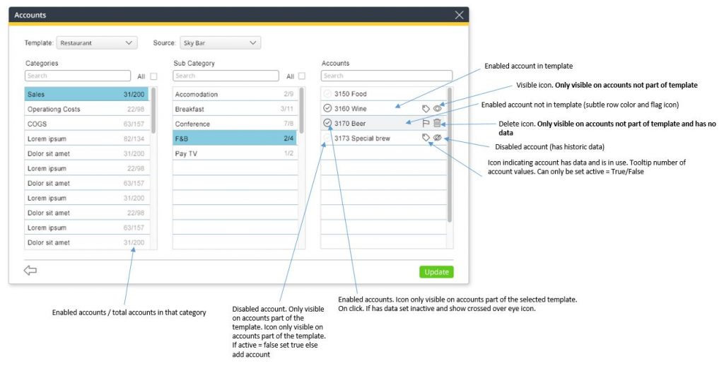
Task: Click the tag icon on 3160 Wine row
Action: 426,109
